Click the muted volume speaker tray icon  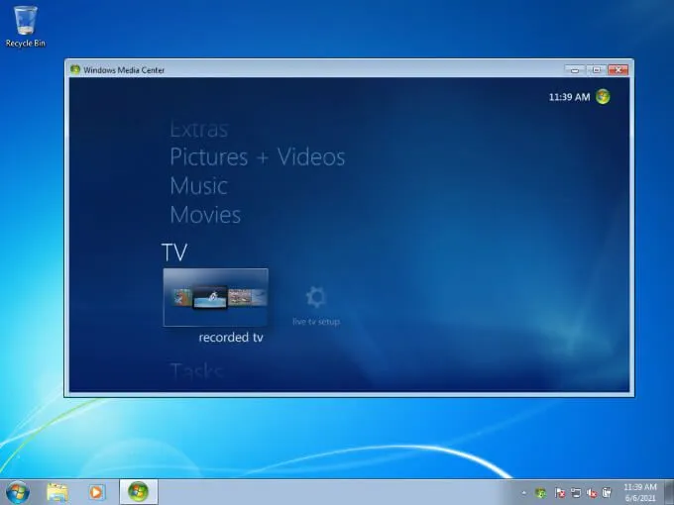click(x=592, y=493)
